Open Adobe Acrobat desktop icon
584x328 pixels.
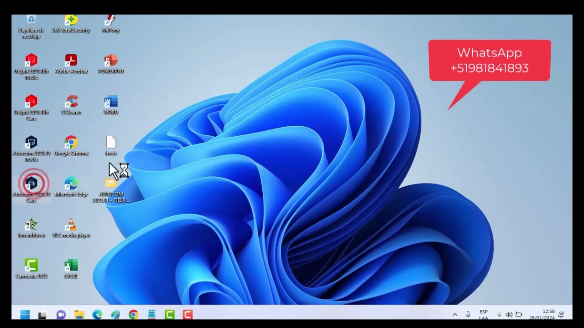coord(71,64)
